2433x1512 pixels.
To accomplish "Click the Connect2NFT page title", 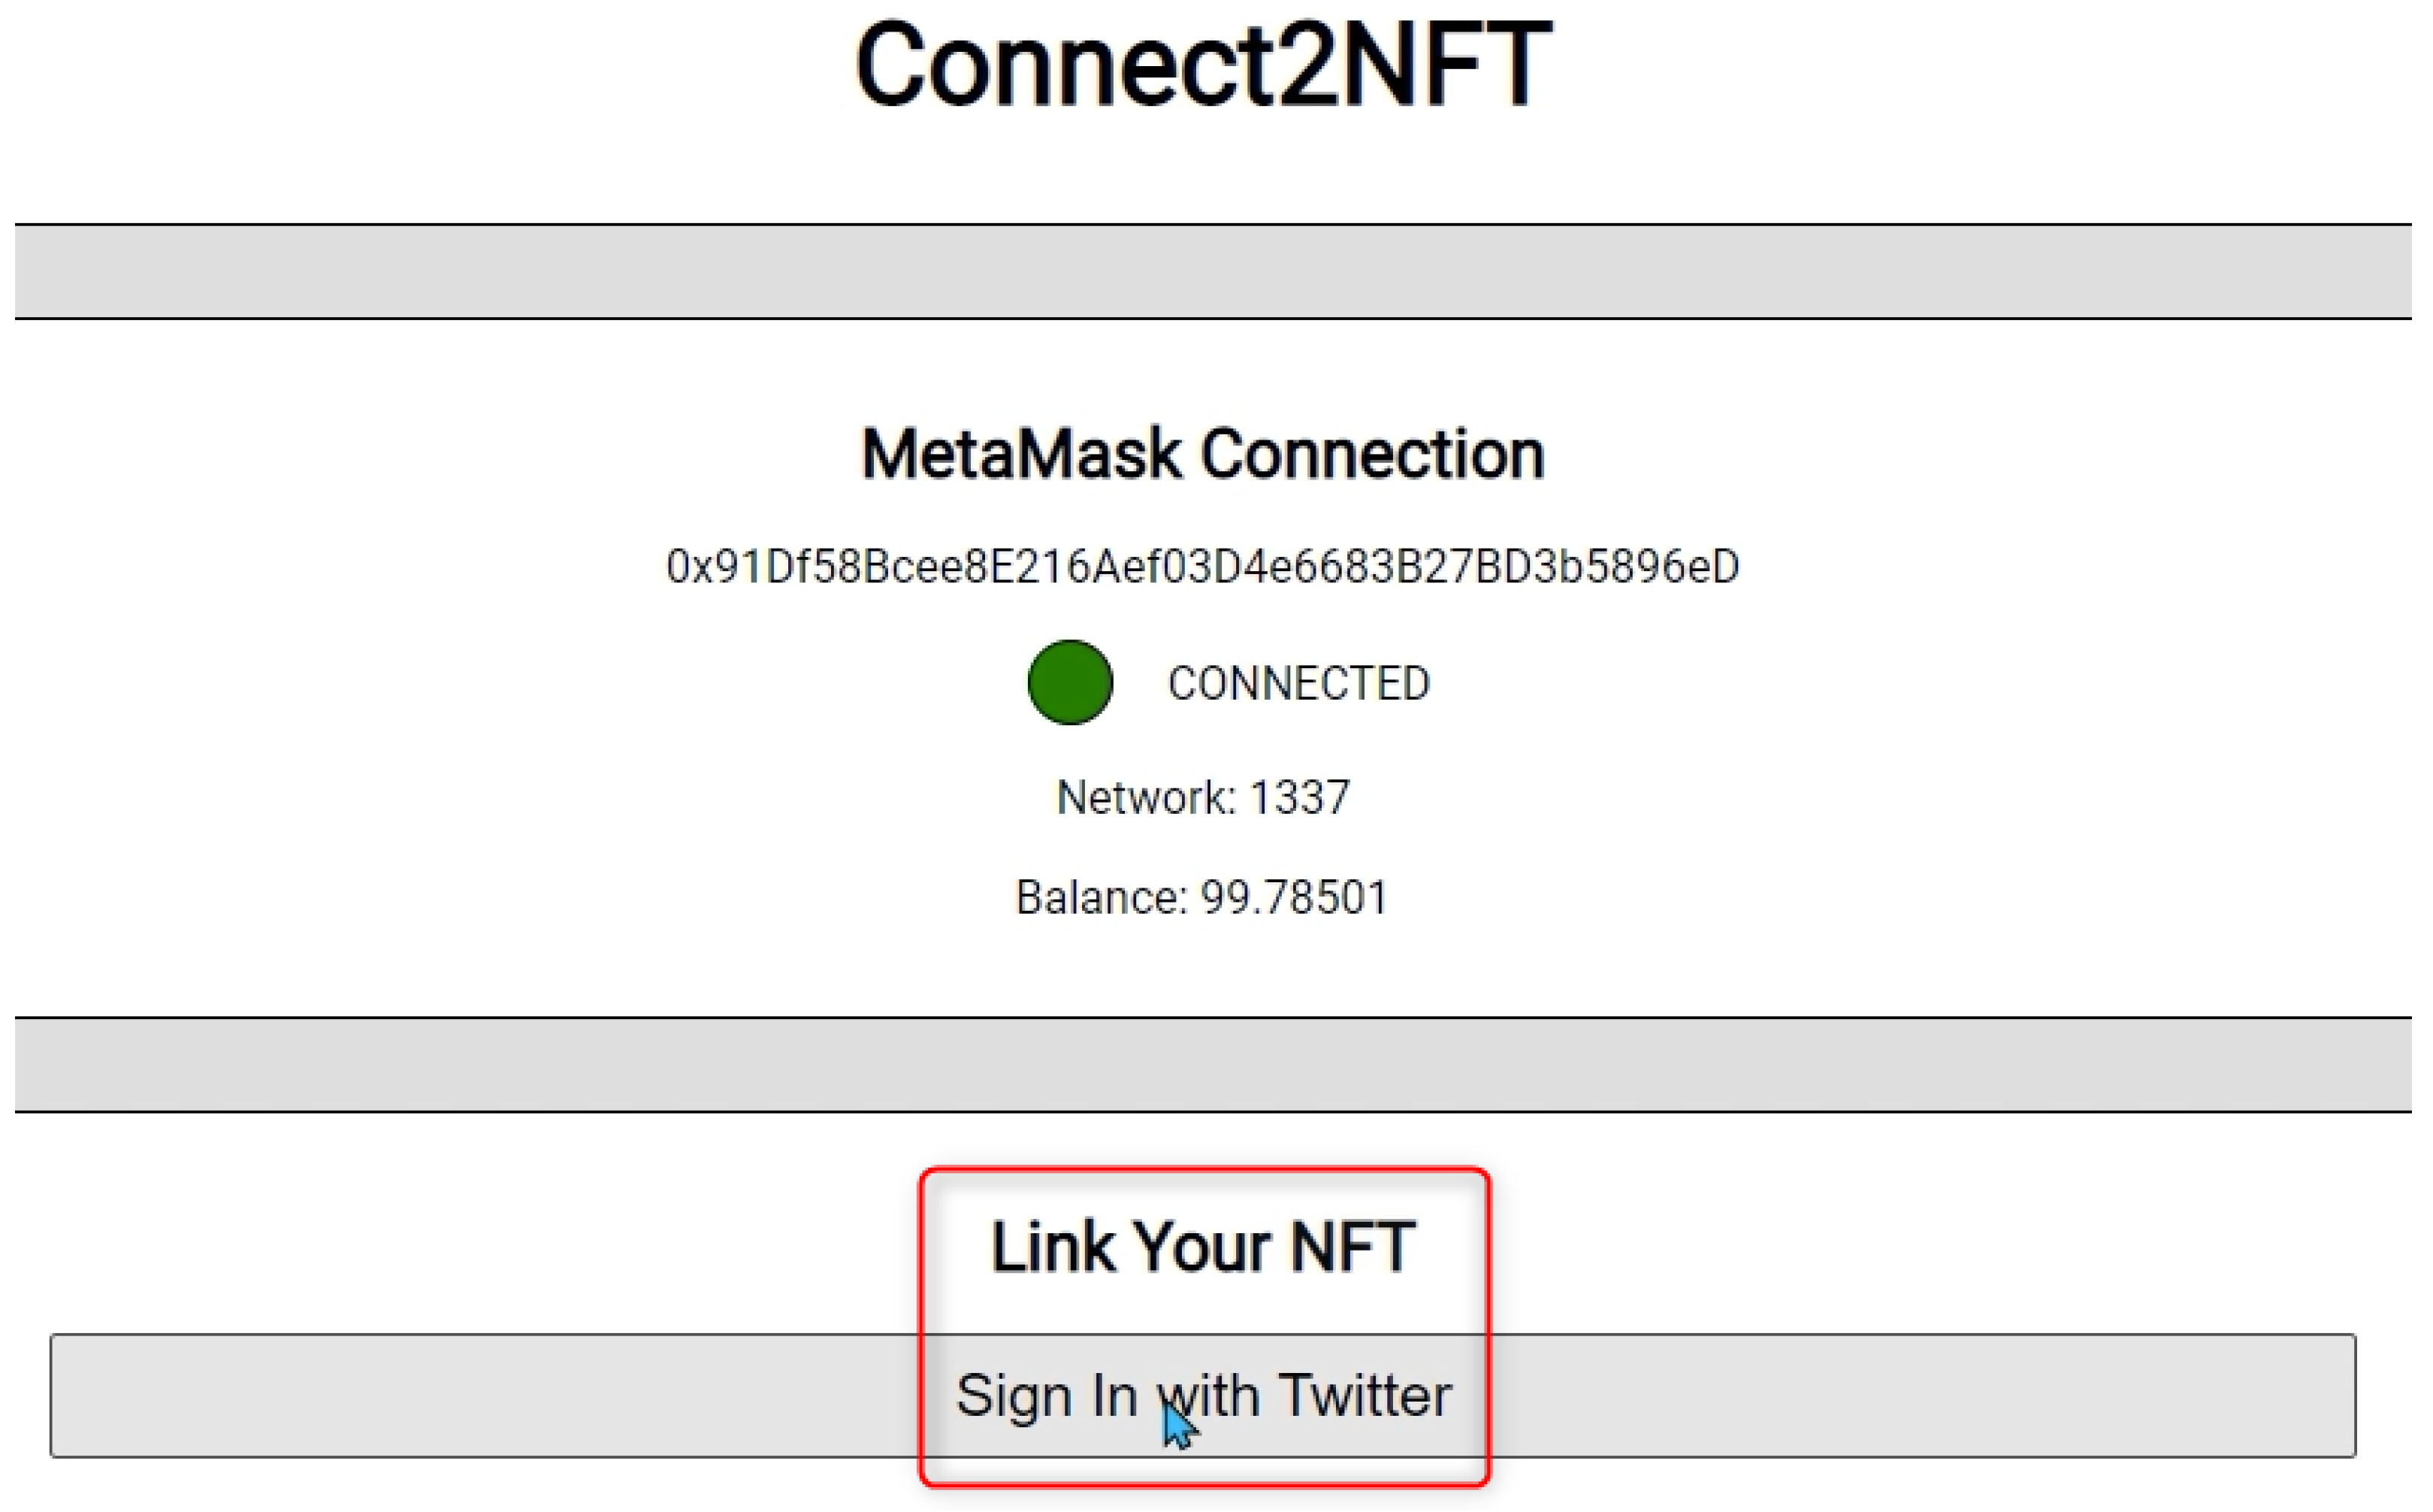I will click(1202, 65).
